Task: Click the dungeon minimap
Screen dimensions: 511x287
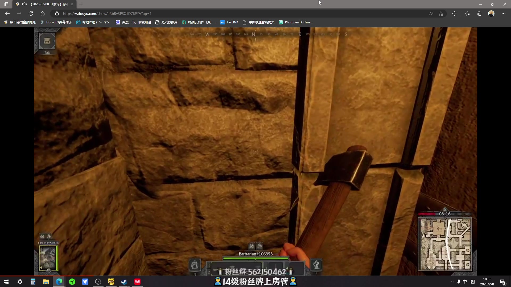Action: pyautogui.click(x=445, y=244)
